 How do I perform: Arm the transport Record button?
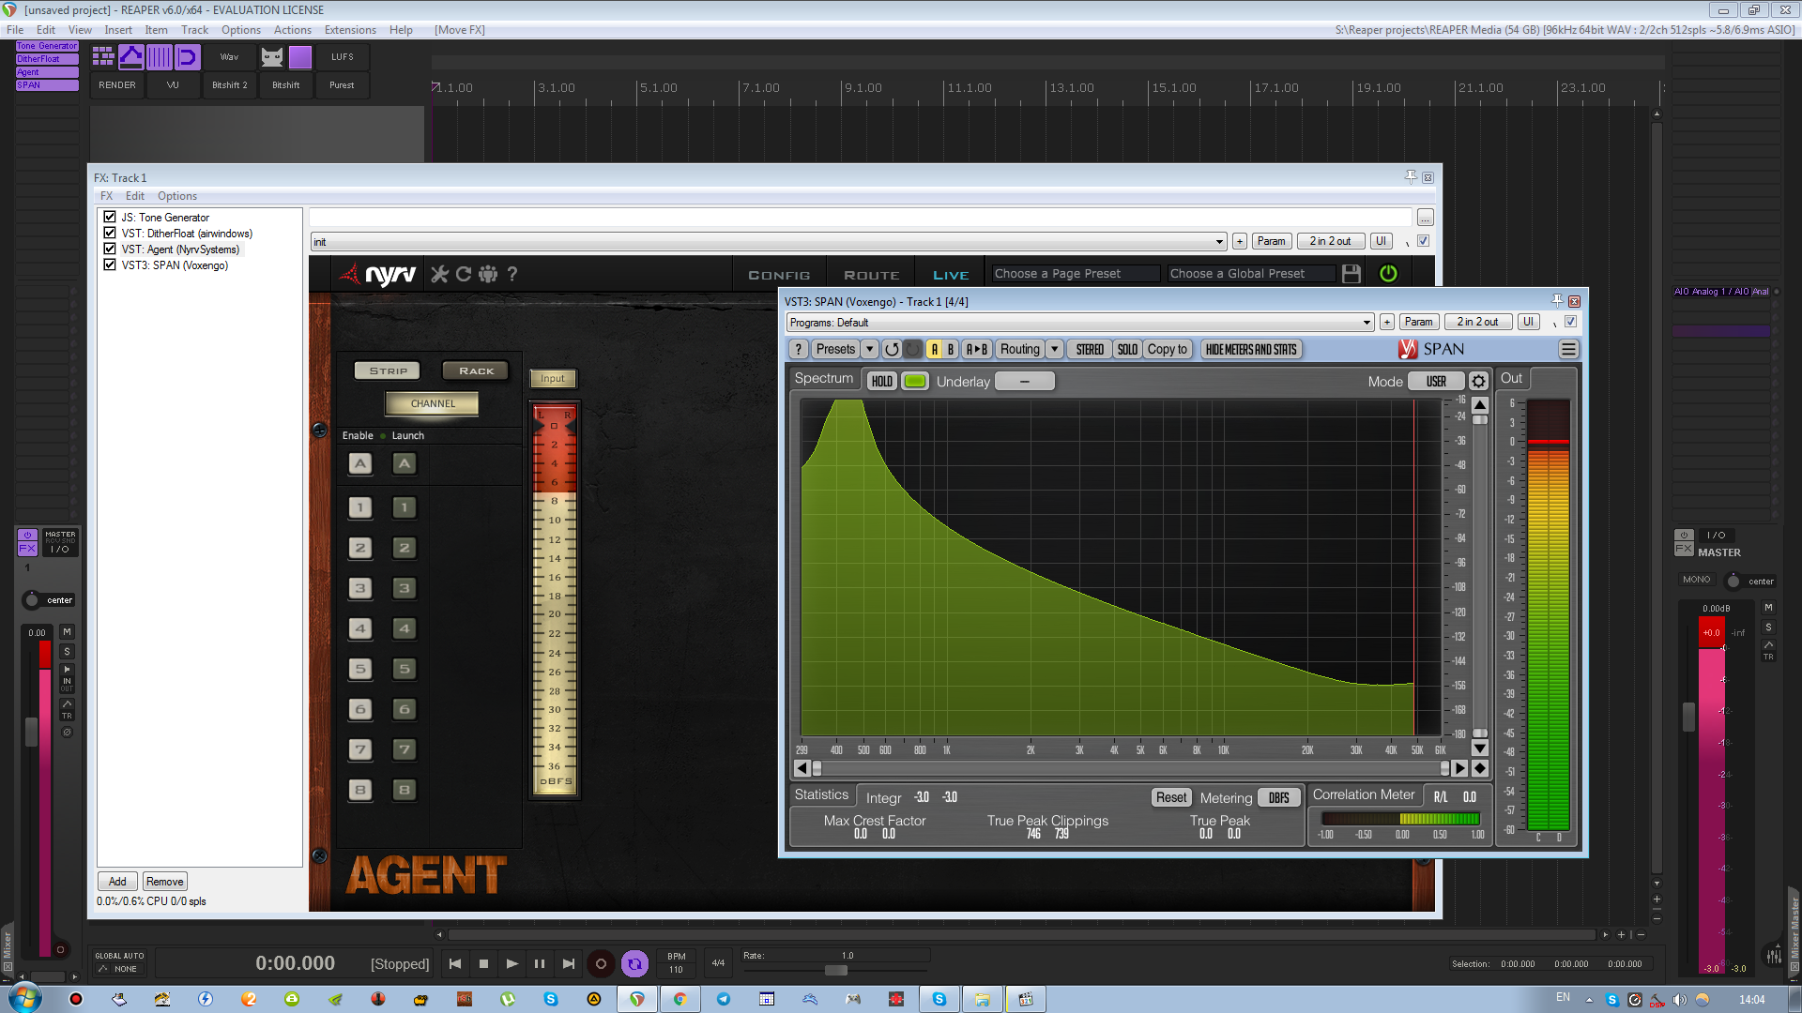click(x=601, y=963)
